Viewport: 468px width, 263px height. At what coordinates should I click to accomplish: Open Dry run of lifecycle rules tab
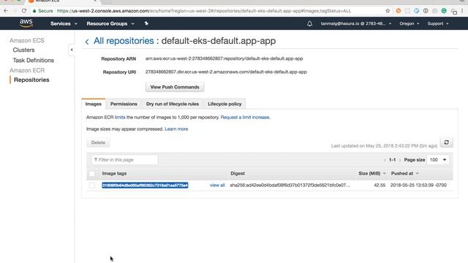(173, 104)
